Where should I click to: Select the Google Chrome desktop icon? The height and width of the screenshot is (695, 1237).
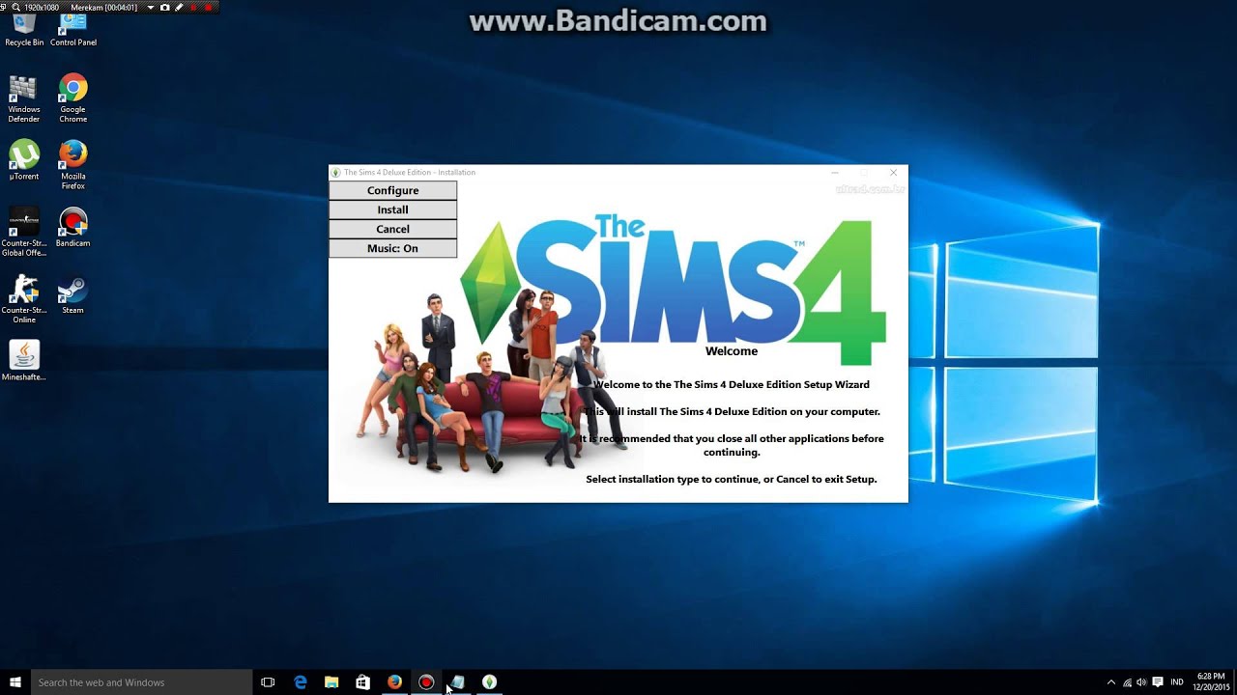(73, 98)
